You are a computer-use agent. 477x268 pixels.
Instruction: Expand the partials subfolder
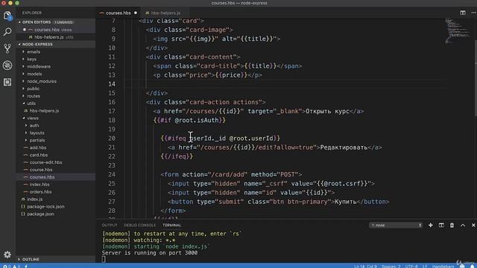(x=37, y=140)
